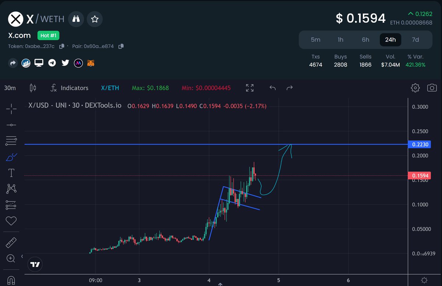Select the 6h stats tab
The image size is (442, 286).
click(365, 40)
